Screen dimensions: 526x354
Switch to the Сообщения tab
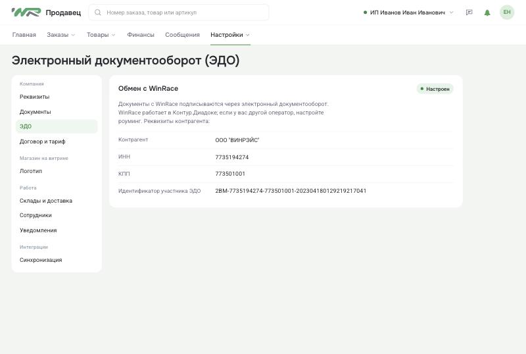[182, 35]
